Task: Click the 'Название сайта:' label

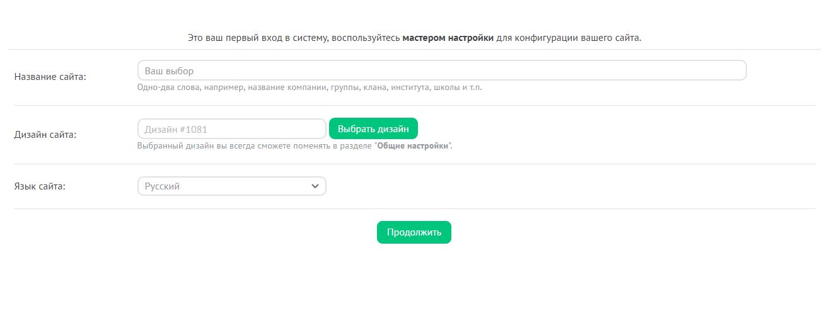Action: [x=50, y=76]
